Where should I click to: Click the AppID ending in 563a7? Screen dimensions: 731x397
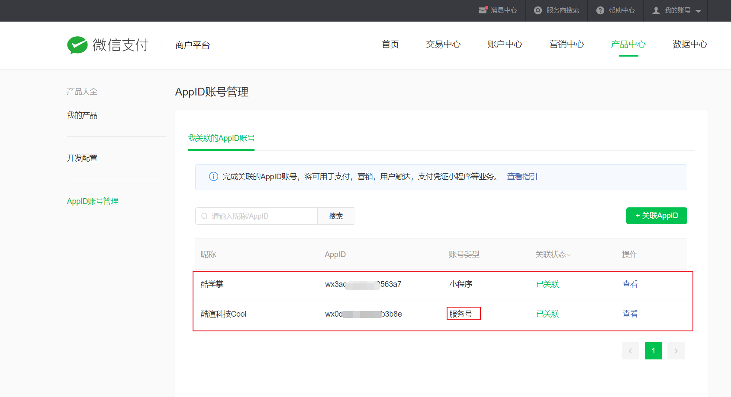(363, 284)
